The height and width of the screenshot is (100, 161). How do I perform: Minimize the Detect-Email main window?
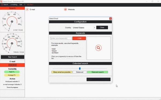(x=147, y=1)
